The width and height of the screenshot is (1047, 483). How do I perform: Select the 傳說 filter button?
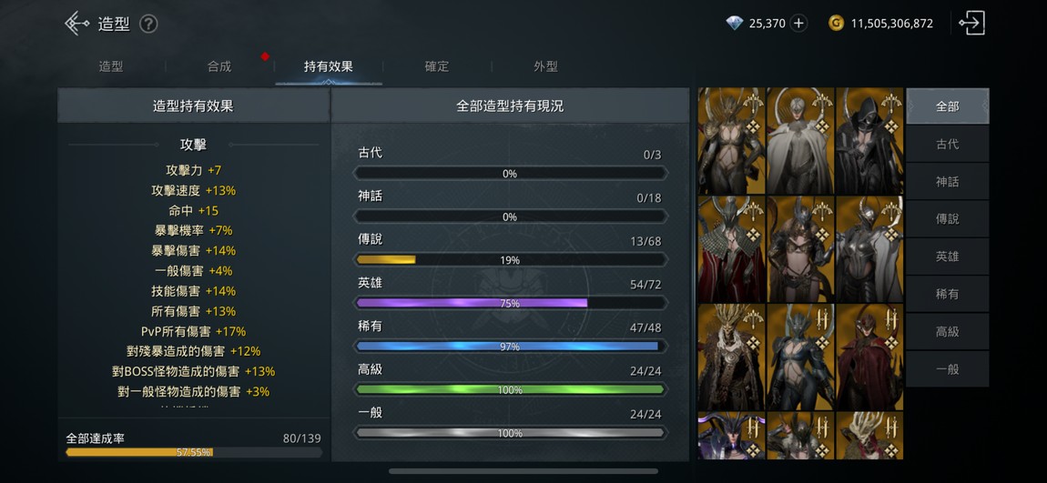948,219
